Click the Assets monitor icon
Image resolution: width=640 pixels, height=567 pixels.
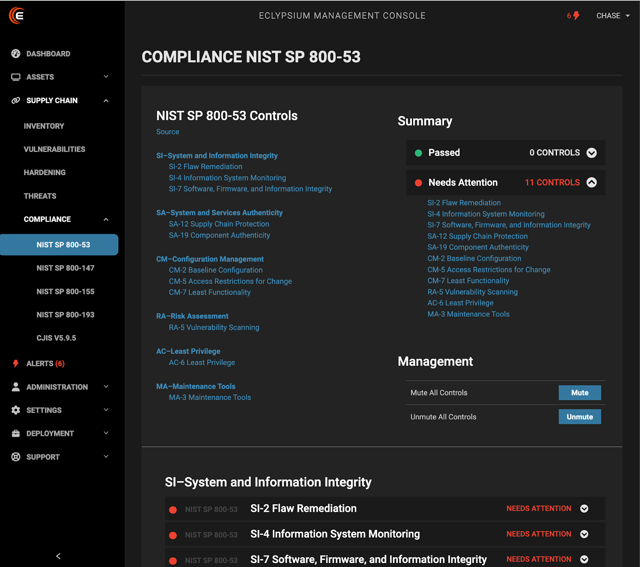pos(16,77)
